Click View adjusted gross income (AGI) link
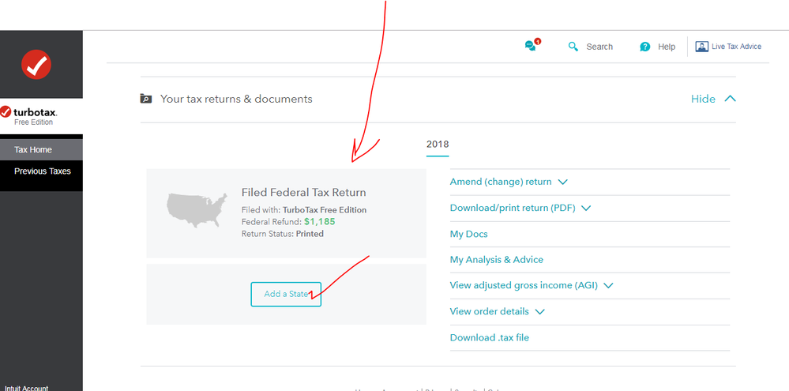 (524, 285)
